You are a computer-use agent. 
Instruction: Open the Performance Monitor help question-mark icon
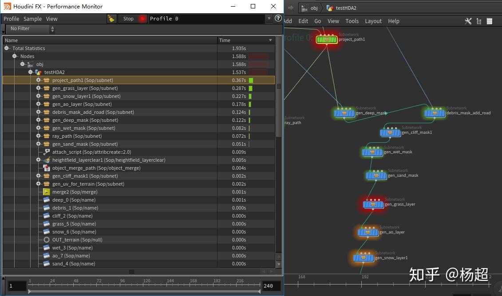click(278, 19)
